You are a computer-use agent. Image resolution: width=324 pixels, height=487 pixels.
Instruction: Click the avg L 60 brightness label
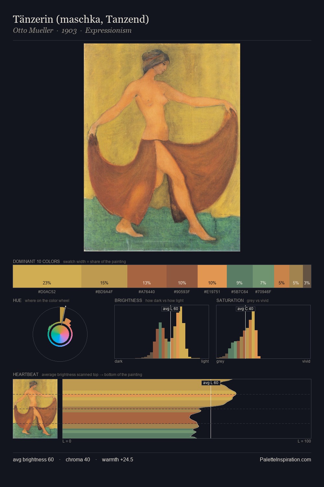[x=170, y=309]
